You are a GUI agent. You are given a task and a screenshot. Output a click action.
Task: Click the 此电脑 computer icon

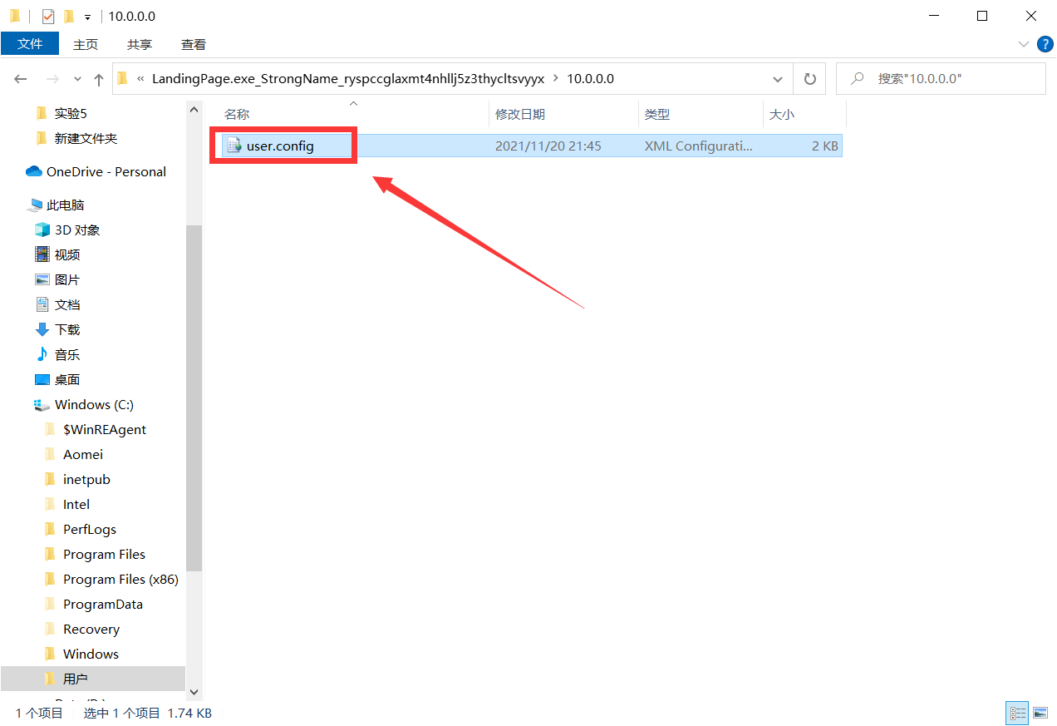point(35,205)
